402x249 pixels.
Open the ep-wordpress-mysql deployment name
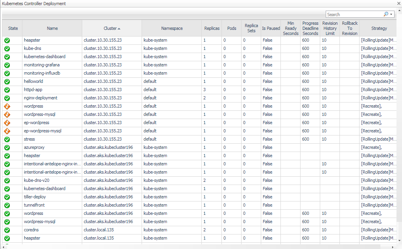43,131
